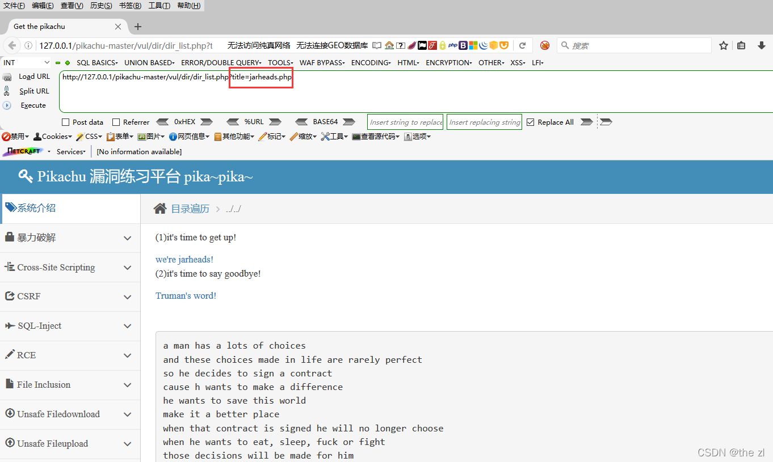The image size is (773, 462).
Task: Click the house home icon in address bar
Action: point(389,45)
